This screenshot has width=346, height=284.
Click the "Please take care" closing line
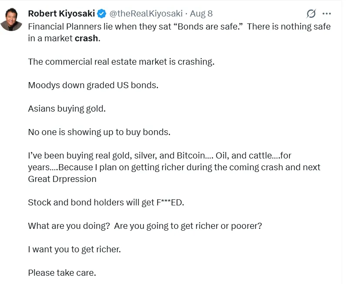62,273
